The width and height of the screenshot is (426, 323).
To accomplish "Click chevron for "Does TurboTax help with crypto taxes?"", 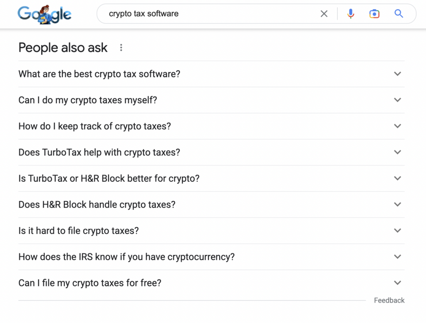I will [397, 152].
